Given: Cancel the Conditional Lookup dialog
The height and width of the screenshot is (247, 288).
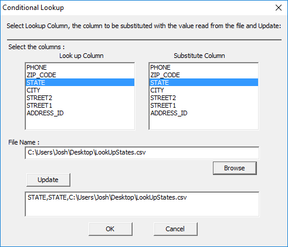Looking at the screenshot, I should 175,229.
